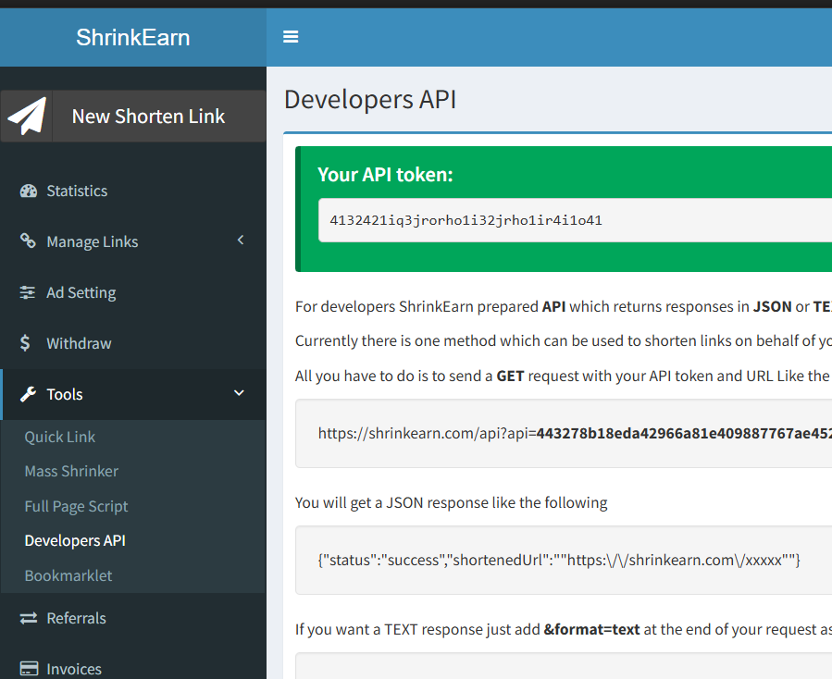832x679 pixels.
Task: Select the Tools menu item
Action: point(133,394)
